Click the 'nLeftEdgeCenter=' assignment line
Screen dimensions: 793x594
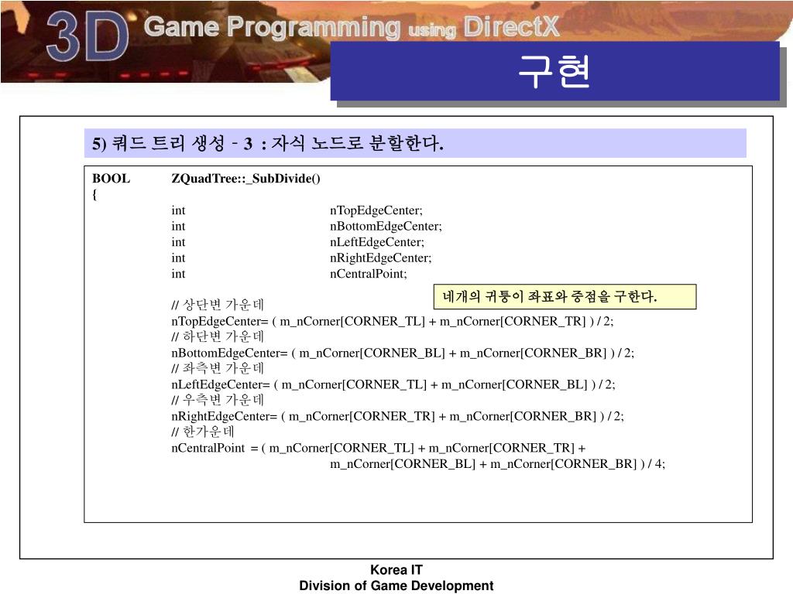393,385
